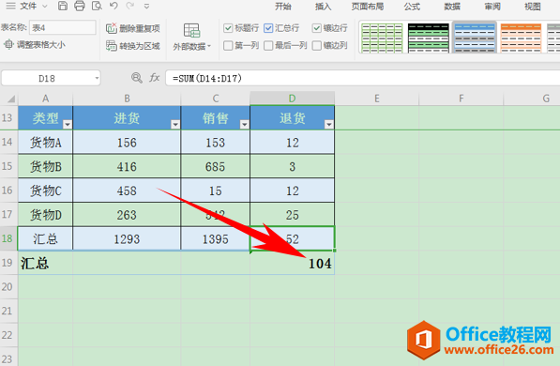Click 转换为区域 convert to range button
This screenshot has width=560, height=366.
pos(133,46)
